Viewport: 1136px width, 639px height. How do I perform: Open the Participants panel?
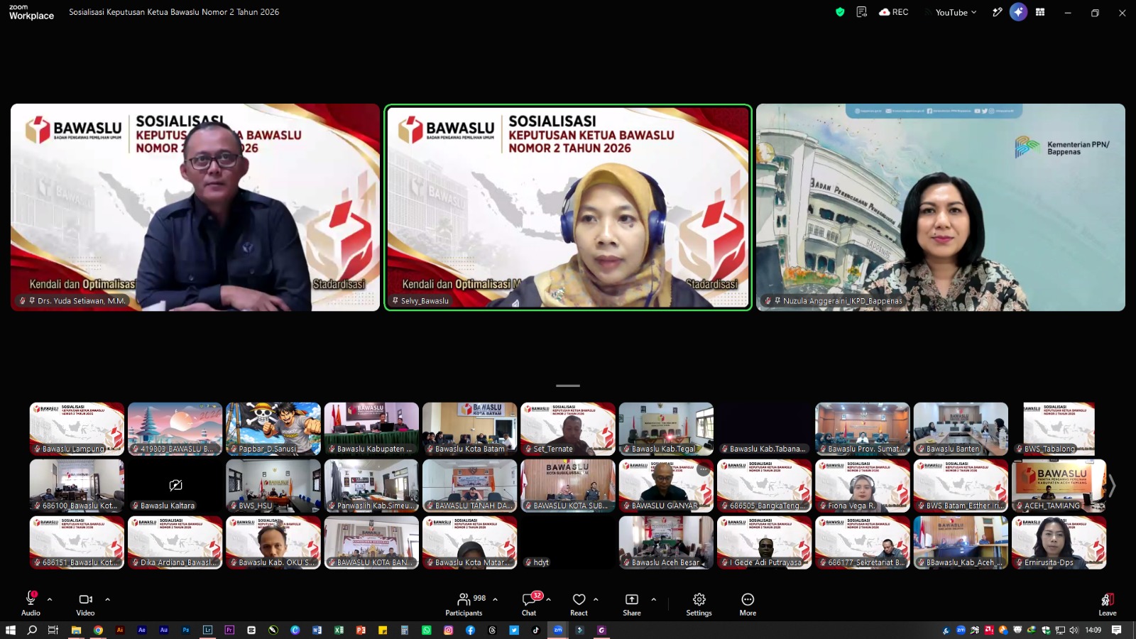coord(464,603)
